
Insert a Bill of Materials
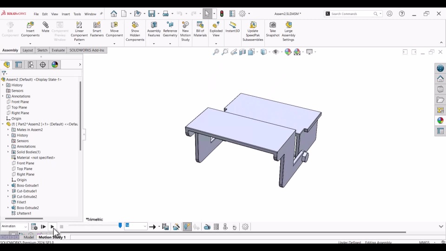coord(200,29)
